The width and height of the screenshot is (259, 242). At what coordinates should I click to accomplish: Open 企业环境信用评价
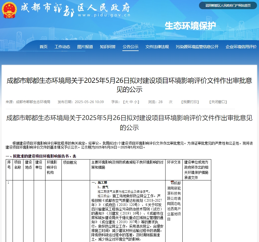[x=241, y=47]
